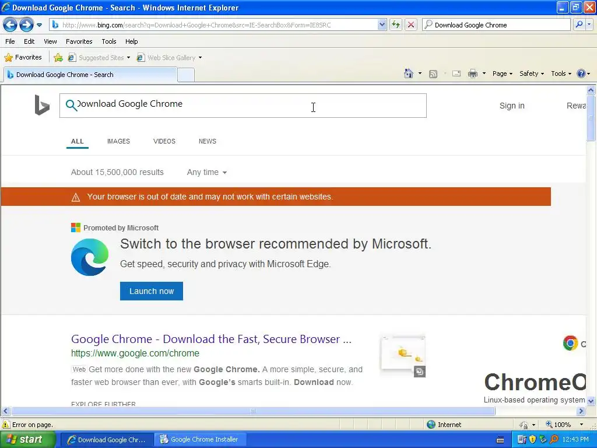This screenshot has width=597, height=448.
Task: Click the browser out of date warning banner
Action: pos(276,197)
